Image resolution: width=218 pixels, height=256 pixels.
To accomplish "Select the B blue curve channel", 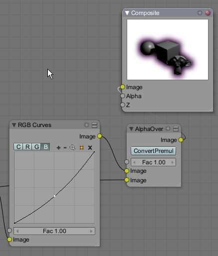I will tap(45, 147).
